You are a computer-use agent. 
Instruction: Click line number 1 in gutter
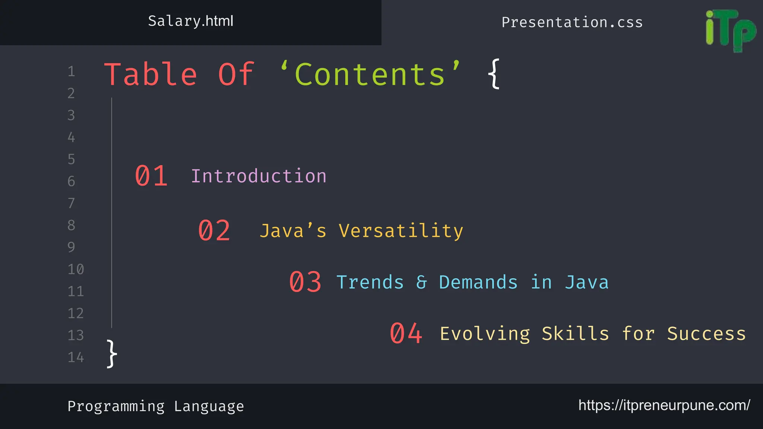tap(71, 71)
